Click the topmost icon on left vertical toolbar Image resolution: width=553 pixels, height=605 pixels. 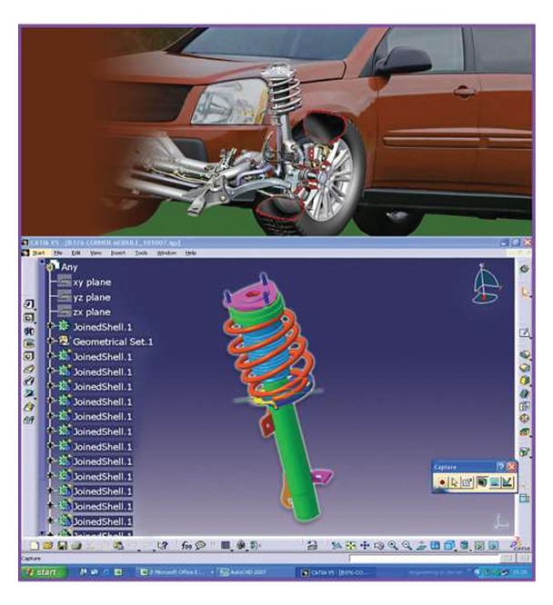[x=29, y=304]
